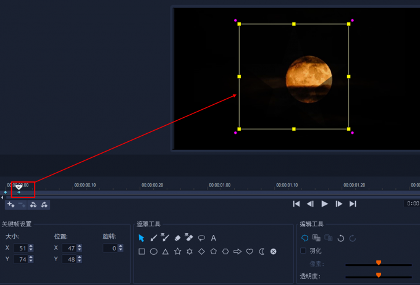Increase rotation with its up arrow
The height and width of the screenshot is (285, 420).
coord(121,246)
